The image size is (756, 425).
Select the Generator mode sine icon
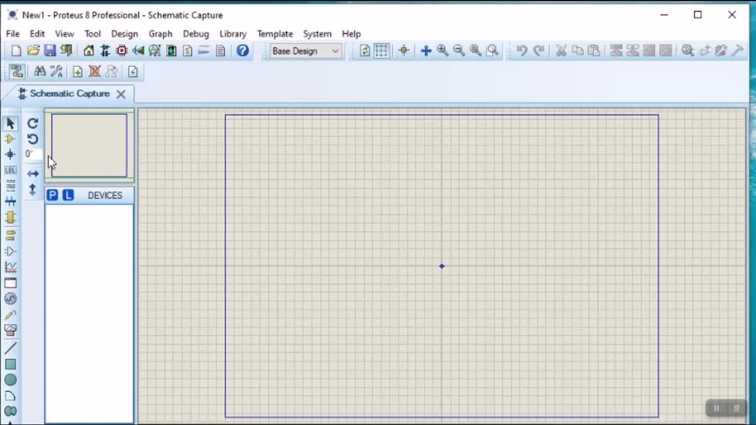(11, 299)
